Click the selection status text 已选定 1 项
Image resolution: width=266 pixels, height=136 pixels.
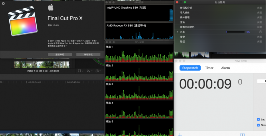43,71
